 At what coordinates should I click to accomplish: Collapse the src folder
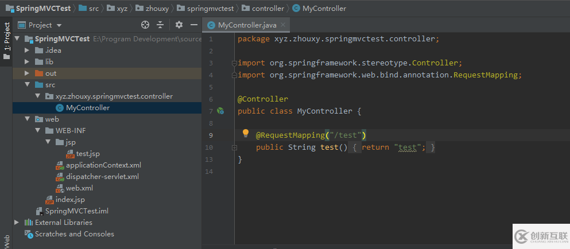27,85
